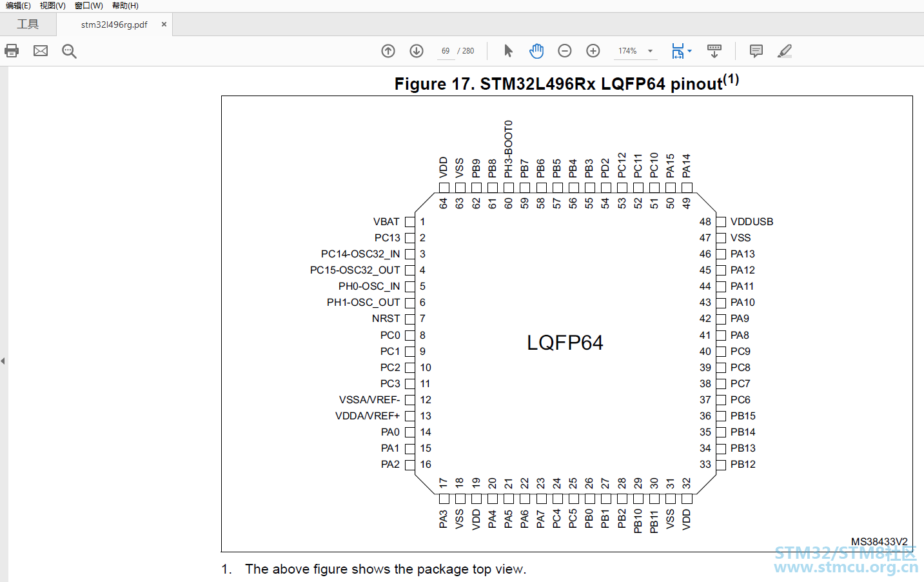
Task: Select the arrow selection tool
Action: coord(508,51)
